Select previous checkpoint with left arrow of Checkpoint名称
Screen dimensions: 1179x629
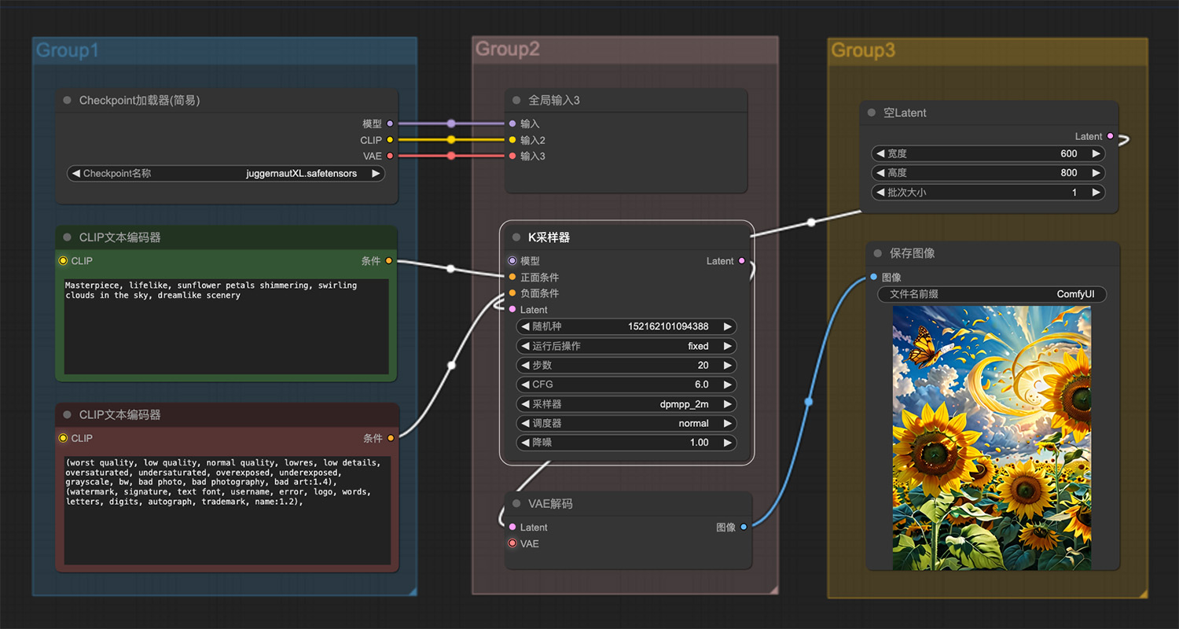75,174
